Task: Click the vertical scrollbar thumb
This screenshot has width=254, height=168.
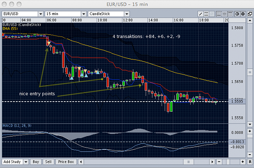Action: coord(250,72)
